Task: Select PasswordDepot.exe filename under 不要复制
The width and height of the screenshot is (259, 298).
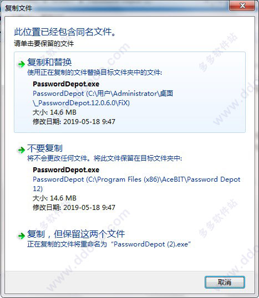Action: 66,169
